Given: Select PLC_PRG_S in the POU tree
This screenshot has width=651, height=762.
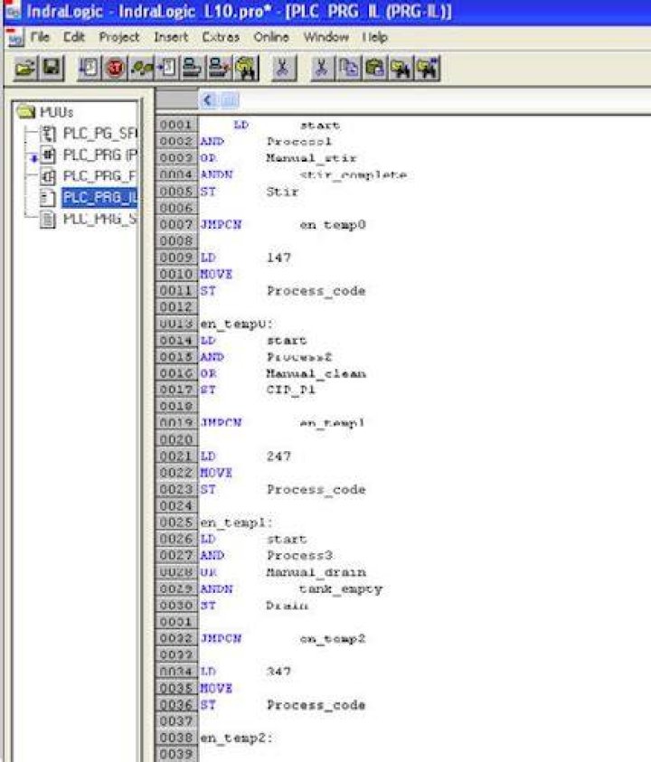Looking at the screenshot, I should pos(100,220).
